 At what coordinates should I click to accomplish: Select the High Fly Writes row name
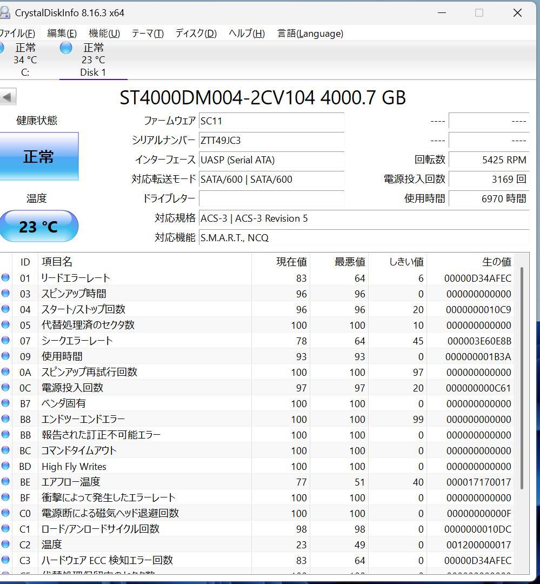coord(74,466)
